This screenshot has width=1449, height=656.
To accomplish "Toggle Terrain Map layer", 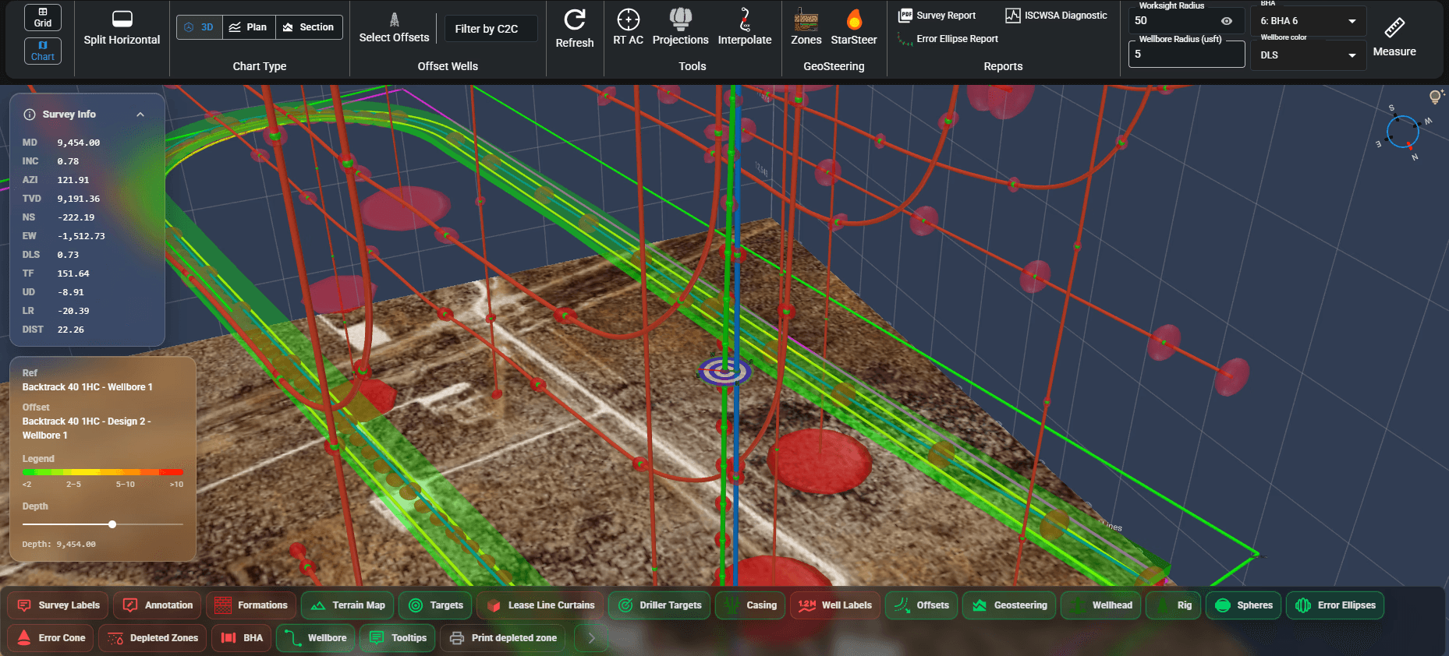I will pos(347,605).
